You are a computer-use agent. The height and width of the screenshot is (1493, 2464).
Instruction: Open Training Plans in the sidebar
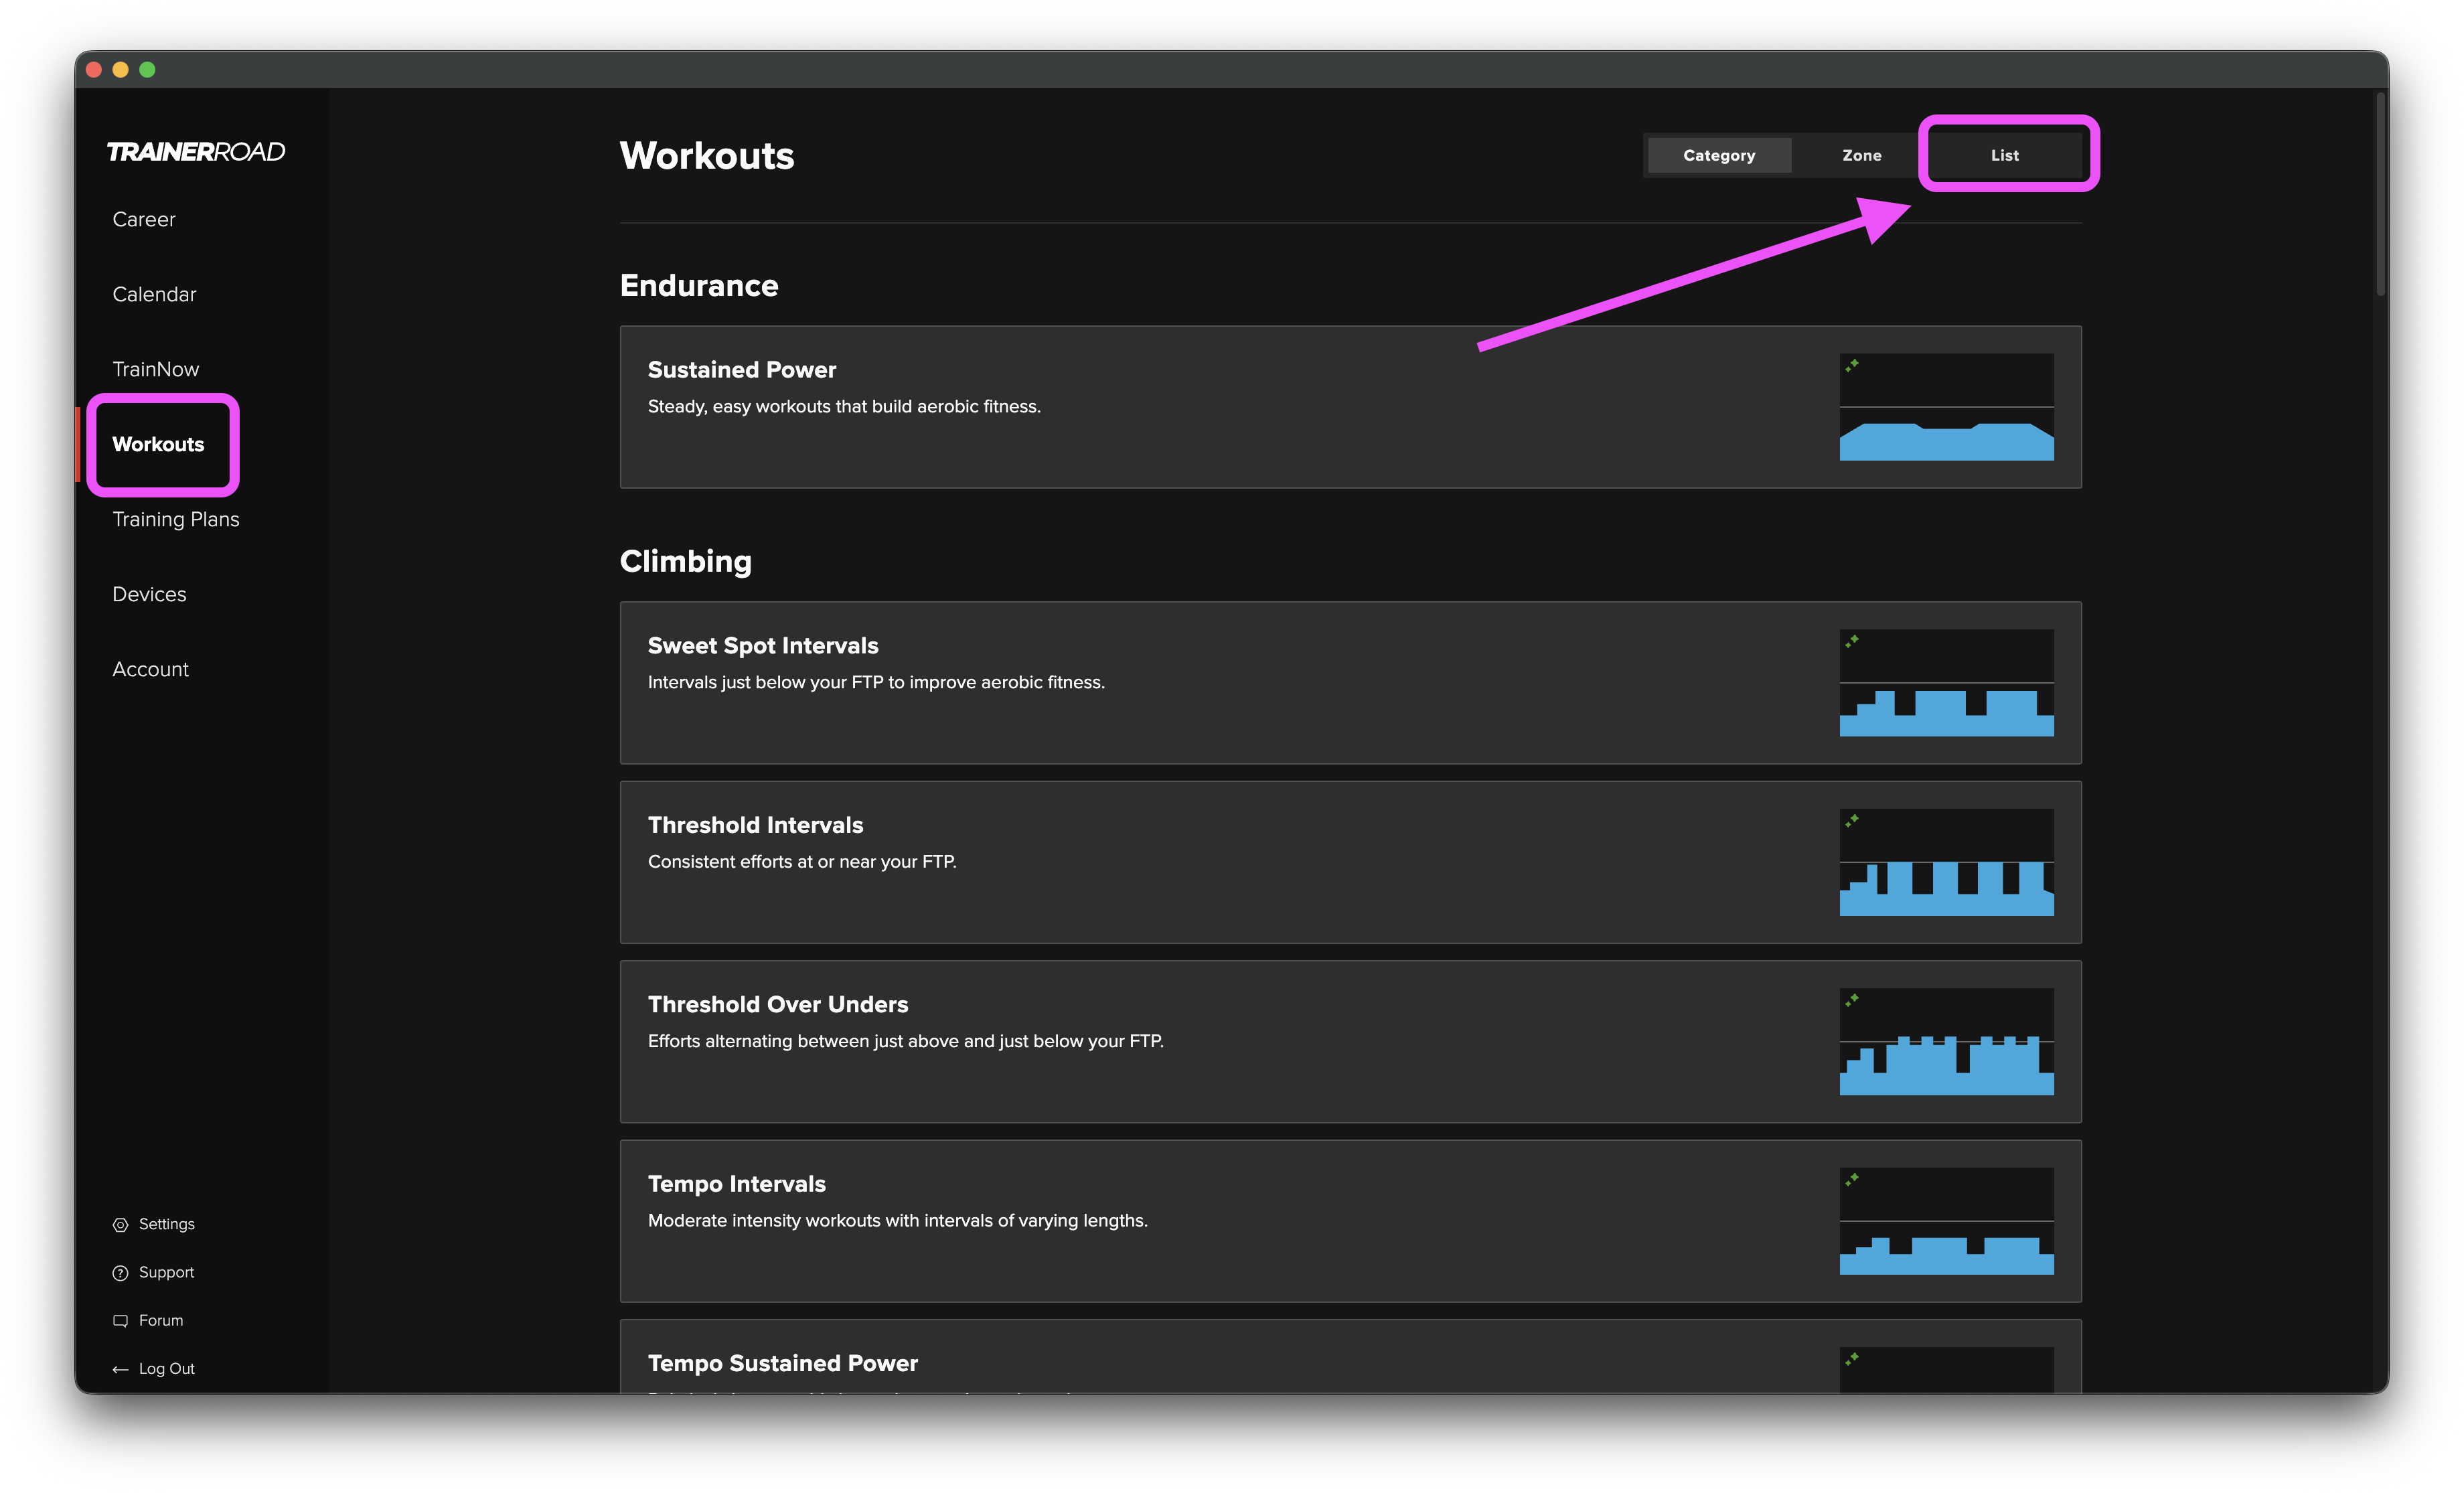[176, 519]
